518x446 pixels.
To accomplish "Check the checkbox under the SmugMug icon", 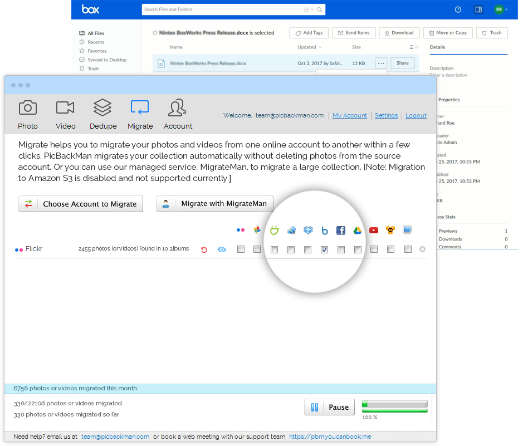I will click(x=274, y=250).
